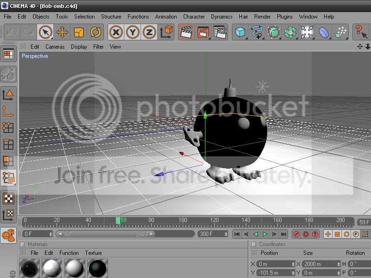Open the Animation menu

coord(166,17)
